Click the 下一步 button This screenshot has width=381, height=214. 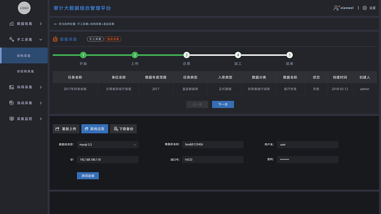[223, 104]
